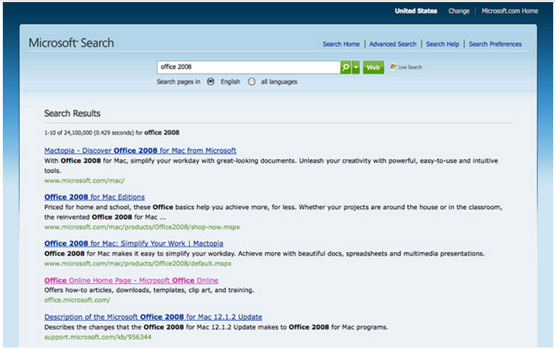Open the Search Home link

point(341,44)
